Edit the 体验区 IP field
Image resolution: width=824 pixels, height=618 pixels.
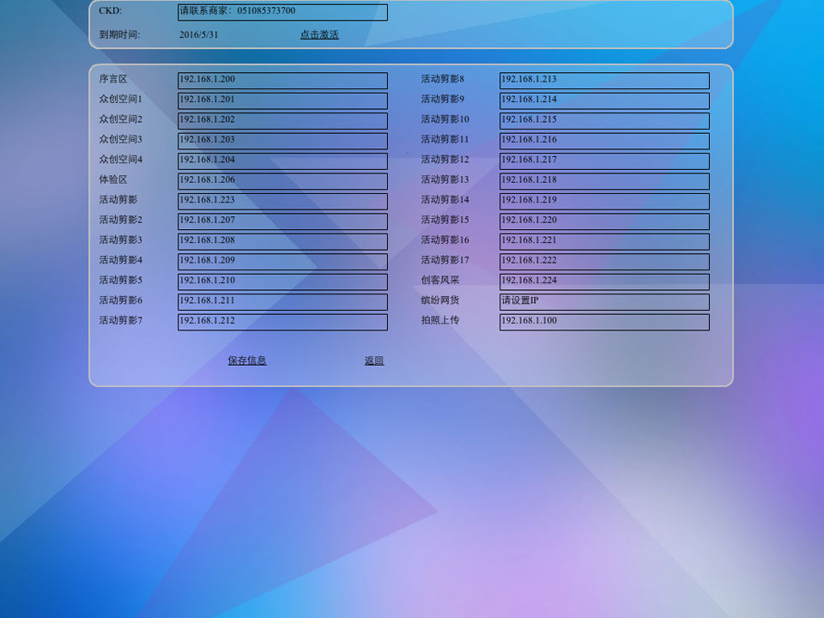click(x=282, y=181)
